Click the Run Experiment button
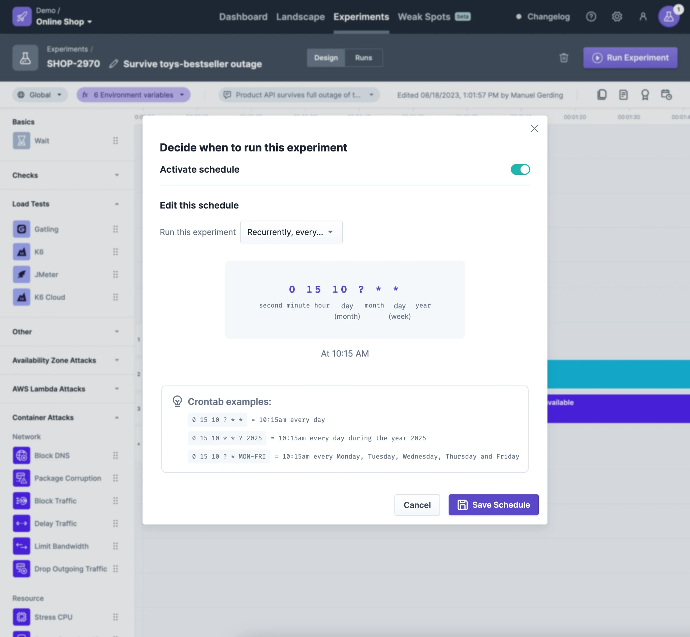This screenshot has height=637, width=690. pos(631,58)
